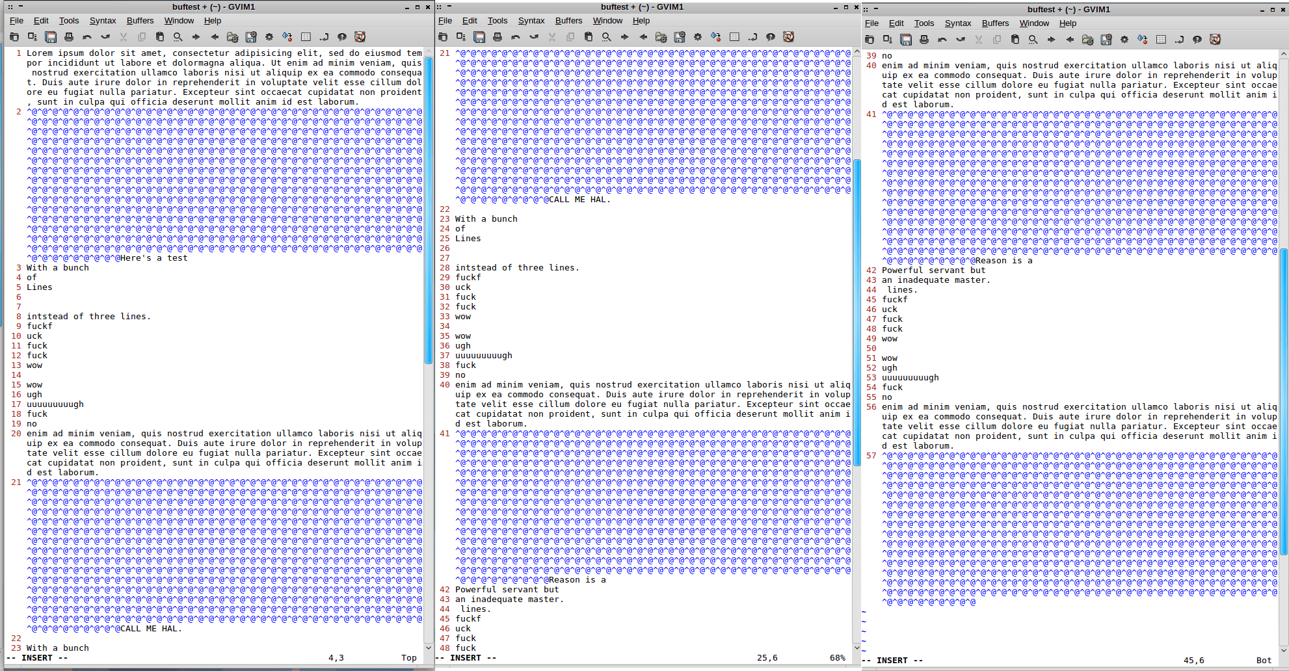Click "Reason is a" text in right GVIM window
Image resolution: width=1289 pixels, height=671 pixels.
tap(1004, 261)
